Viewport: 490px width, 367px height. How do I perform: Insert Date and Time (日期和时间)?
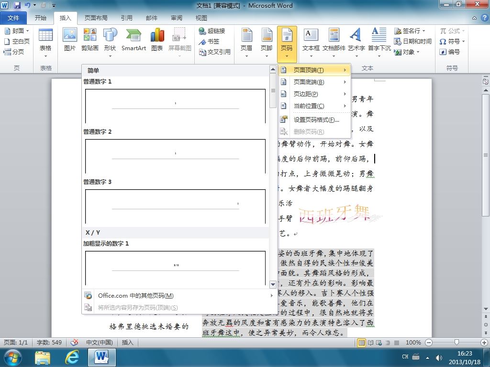click(x=413, y=41)
